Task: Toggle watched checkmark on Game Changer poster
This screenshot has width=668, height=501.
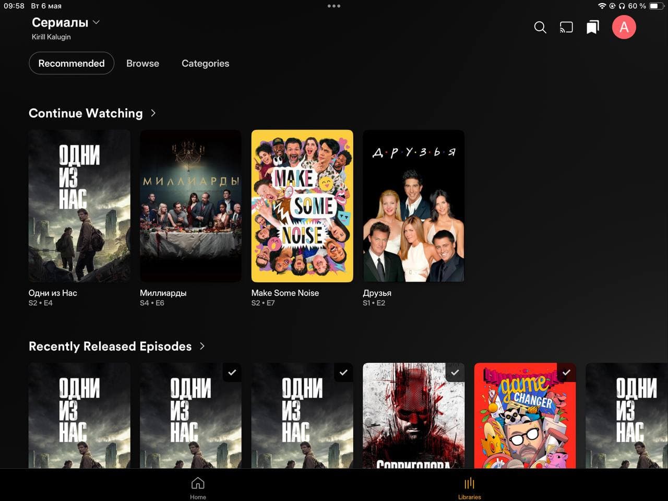Action: 567,373
